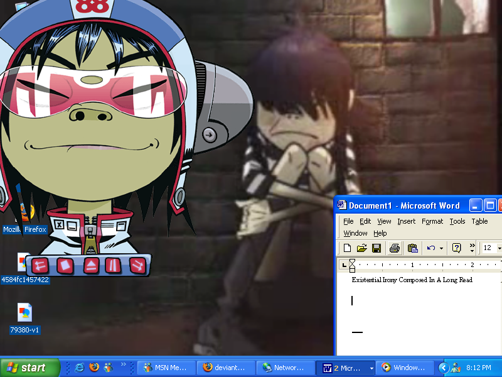Open the Help menu in Word

tap(380, 233)
